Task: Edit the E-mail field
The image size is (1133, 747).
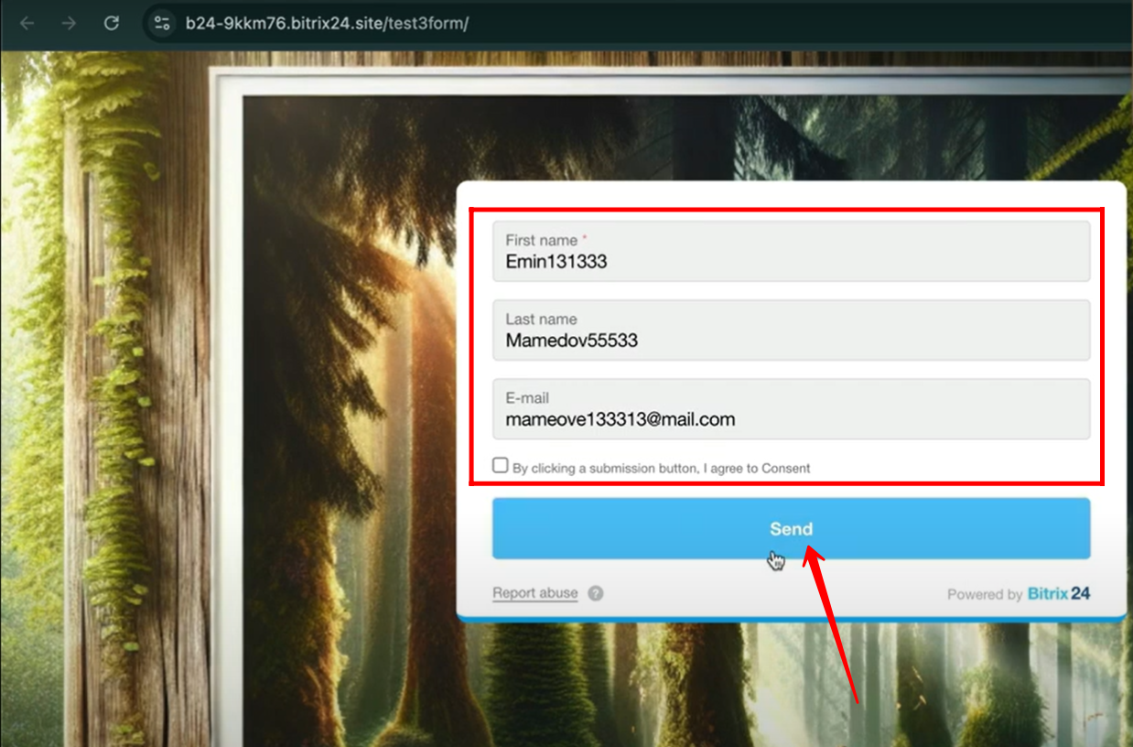Action: click(x=791, y=408)
